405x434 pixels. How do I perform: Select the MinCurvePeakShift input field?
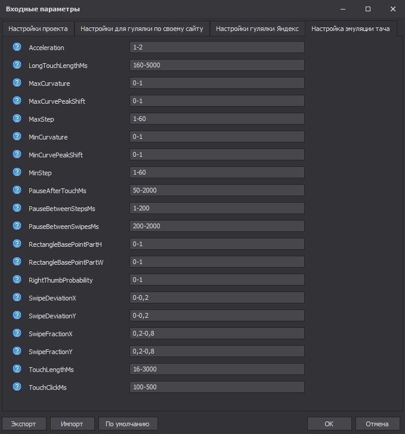(x=217, y=154)
